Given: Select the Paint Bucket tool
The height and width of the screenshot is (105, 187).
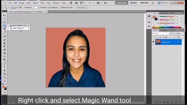Looking at the screenshot, I should tap(5, 53).
